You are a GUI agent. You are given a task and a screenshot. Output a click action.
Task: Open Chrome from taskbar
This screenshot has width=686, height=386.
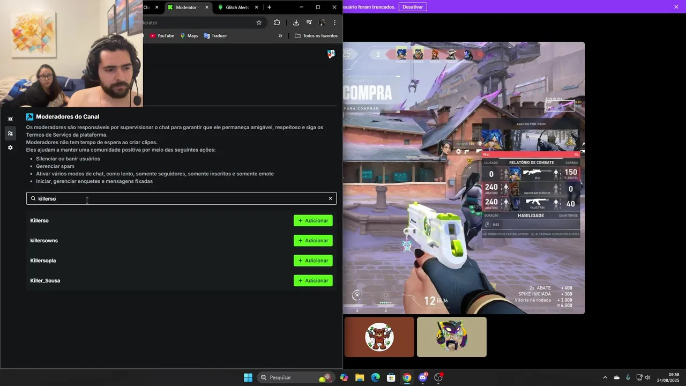pos(407,377)
